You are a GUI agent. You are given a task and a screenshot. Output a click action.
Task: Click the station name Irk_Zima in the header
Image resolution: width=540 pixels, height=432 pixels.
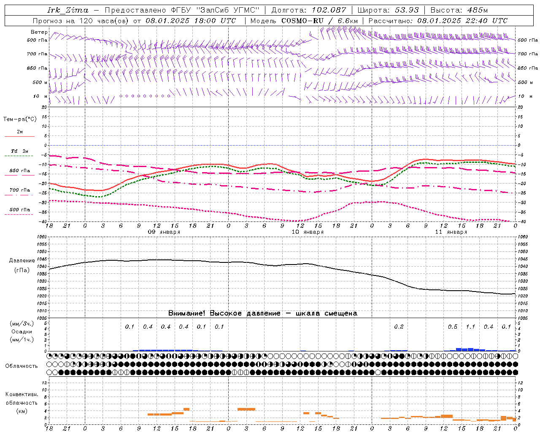pos(68,10)
